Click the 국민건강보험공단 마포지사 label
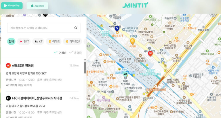The height and width of the screenshot is (118, 221). click(x=133, y=89)
